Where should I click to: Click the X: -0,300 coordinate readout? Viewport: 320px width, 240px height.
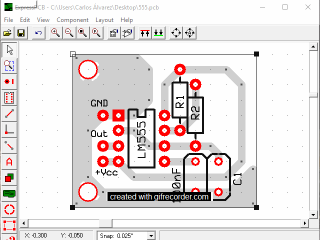click(x=35, y=235)
